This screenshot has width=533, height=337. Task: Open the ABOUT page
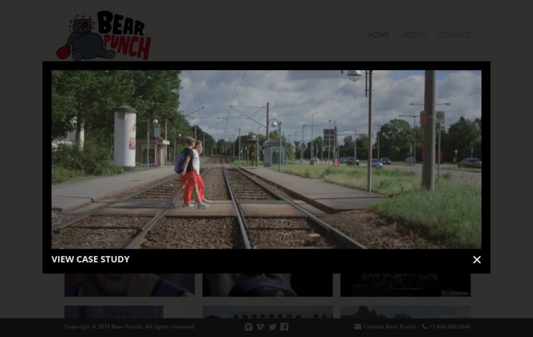point(414,35)
